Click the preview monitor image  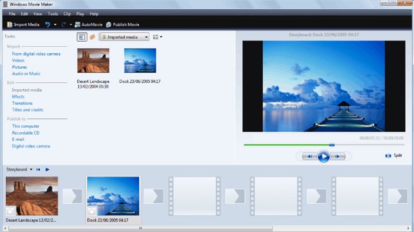[323, 86]
